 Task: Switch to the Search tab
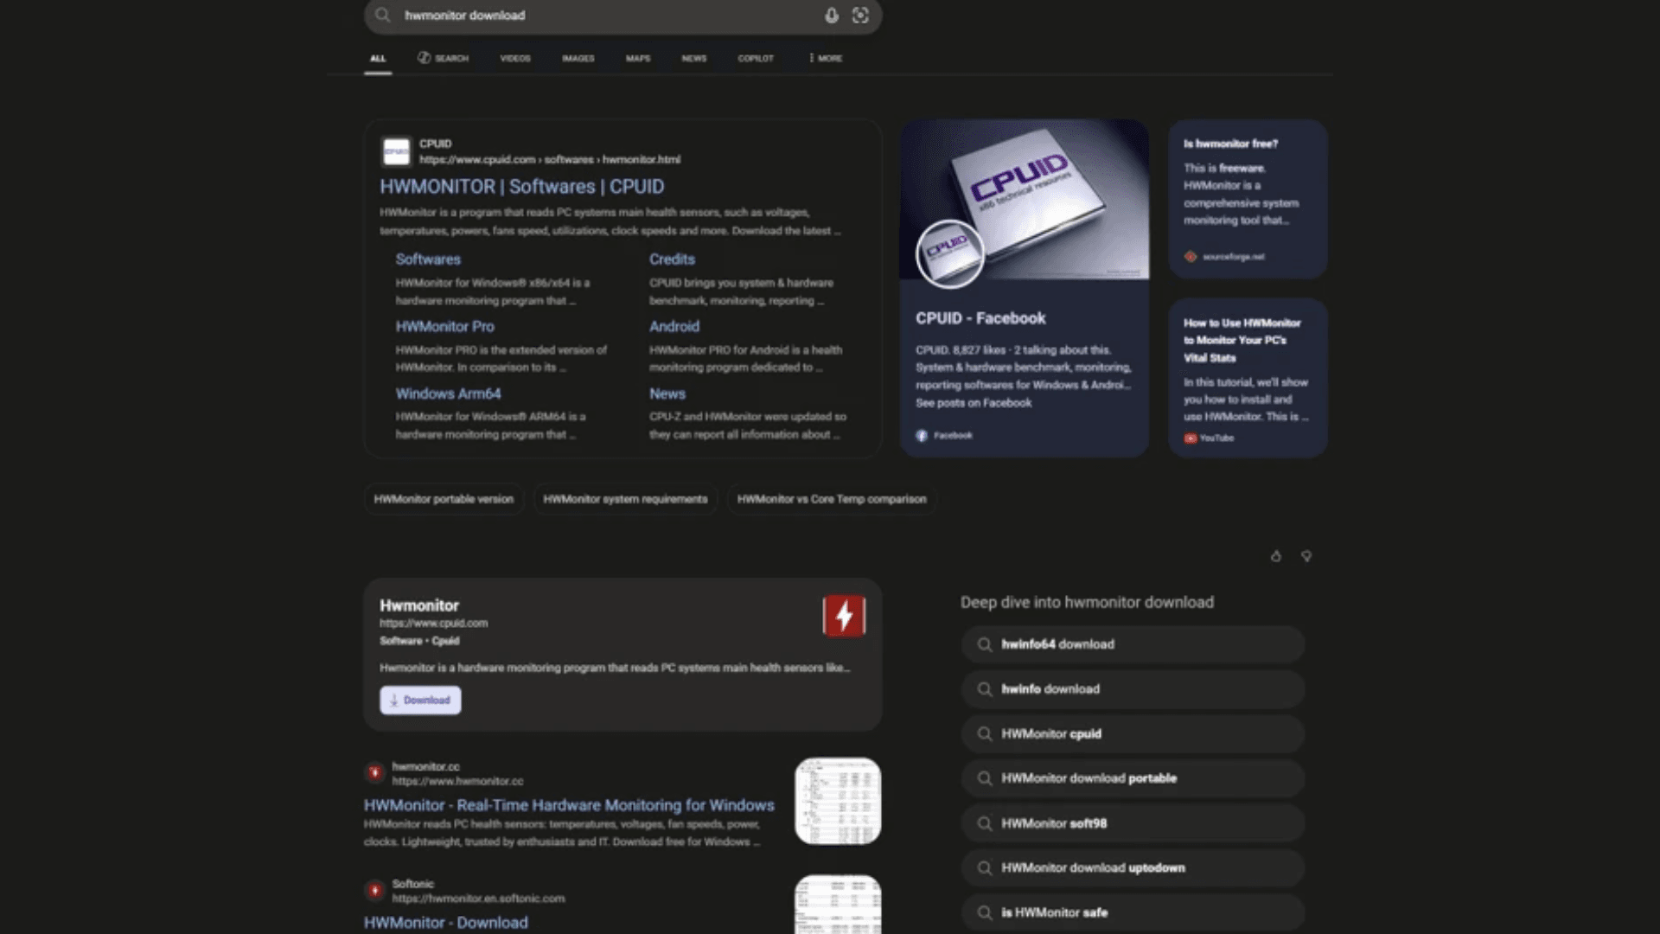pyautogui.click(x=443, y=59)
